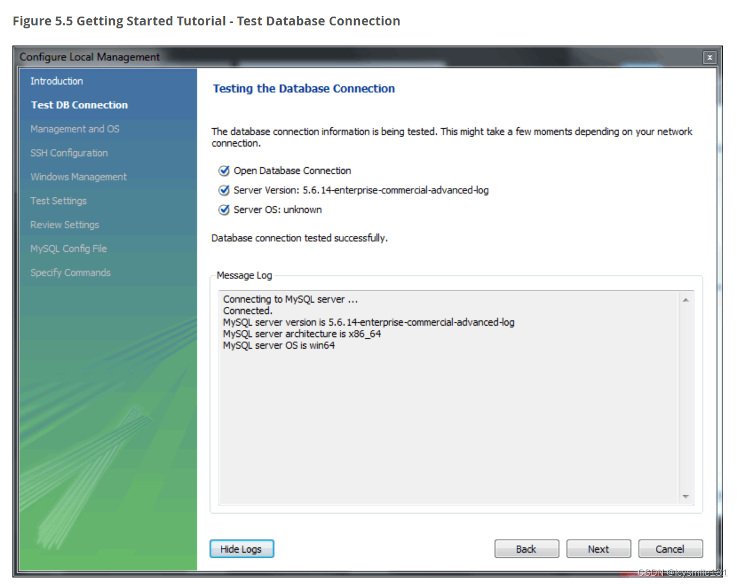
Task: Click the Server OS check icon
Action: point(224,210)
